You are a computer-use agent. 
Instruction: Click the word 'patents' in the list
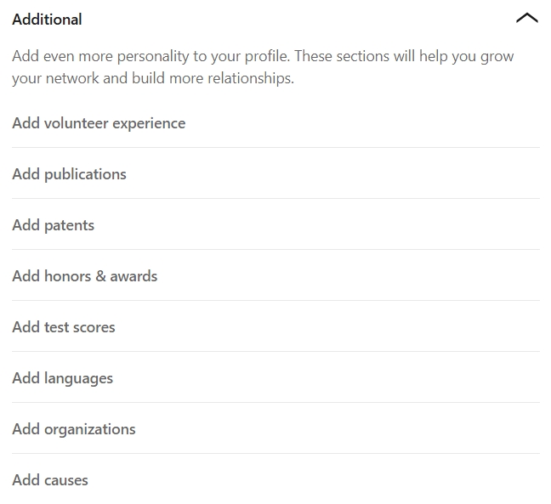pos(69,225)
